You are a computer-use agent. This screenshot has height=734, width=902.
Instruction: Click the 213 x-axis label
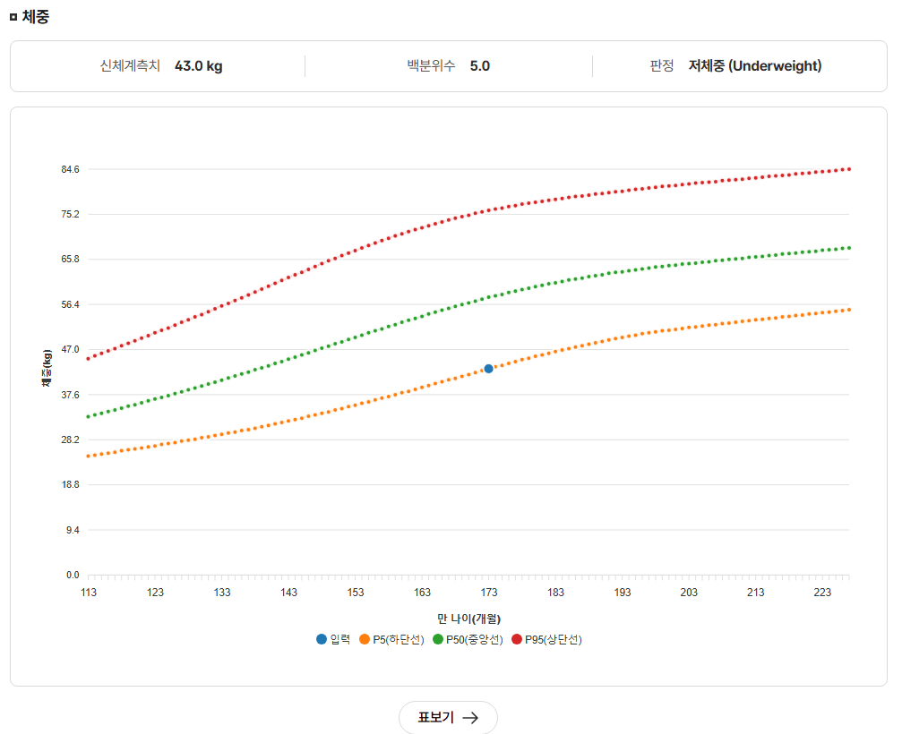[756, 593]
